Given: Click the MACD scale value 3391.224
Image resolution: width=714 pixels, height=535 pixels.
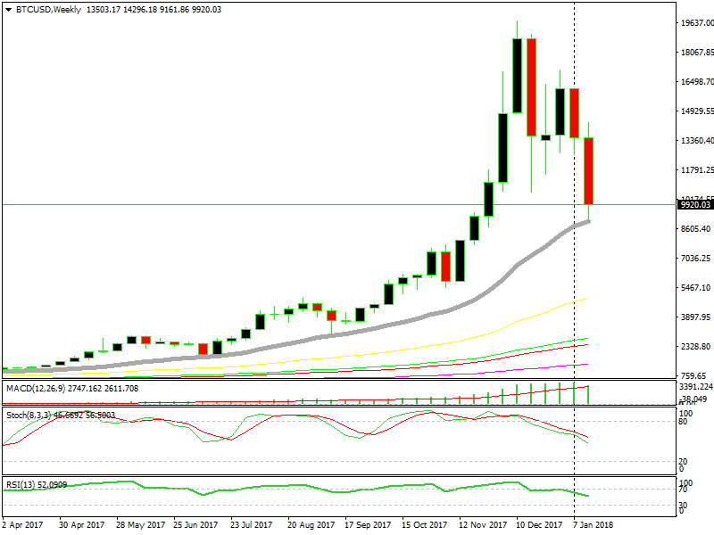Looking at the screenshot, I should (x=696, y=387).
